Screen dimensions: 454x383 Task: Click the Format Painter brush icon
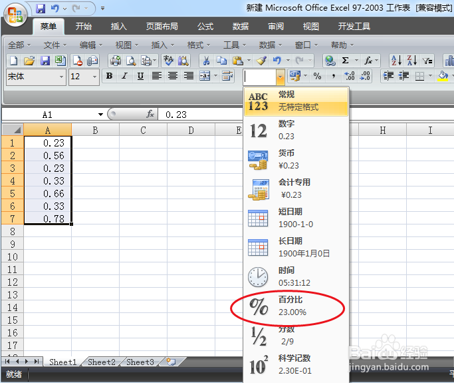[261, 61]
